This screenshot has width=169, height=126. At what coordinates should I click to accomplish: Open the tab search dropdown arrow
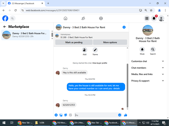click(3, 3)
